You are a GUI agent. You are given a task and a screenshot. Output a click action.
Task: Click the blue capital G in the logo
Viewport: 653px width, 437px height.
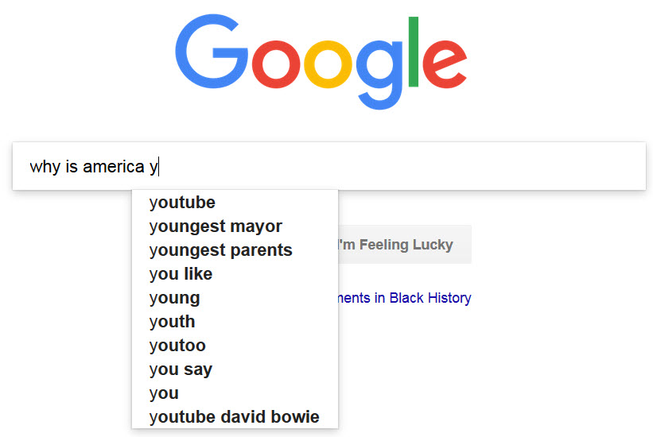(212, 51)
